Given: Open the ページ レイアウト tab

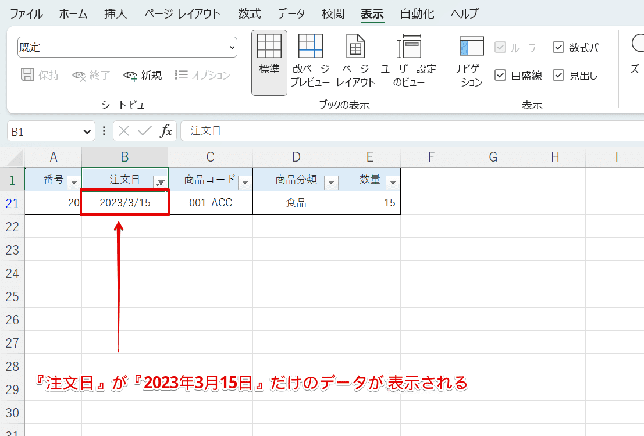Looking at the screenshot, I should pos(182,14).
